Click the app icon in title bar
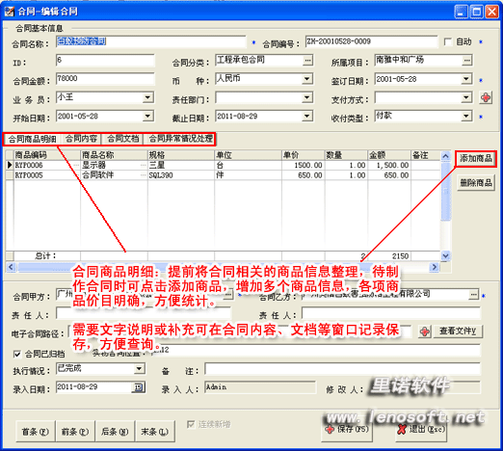Image resolution: width=503 pixels, height=451 pixels. [x=10, y=12]
